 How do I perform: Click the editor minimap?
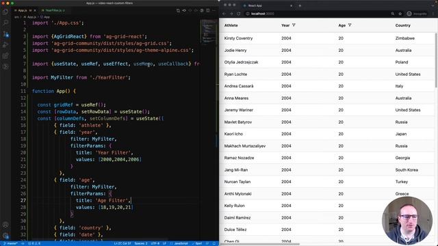pyautogui.click(x=208, y=31)
